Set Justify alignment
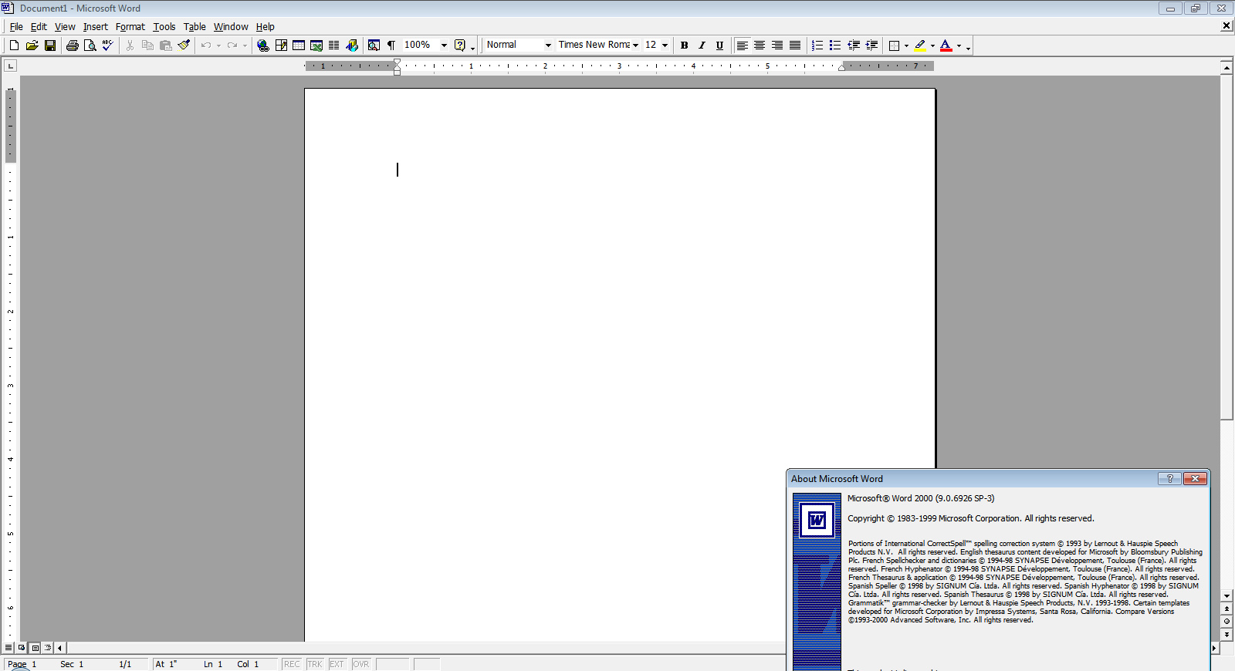The image size is (1235, 671). click(x=795, y=46)
